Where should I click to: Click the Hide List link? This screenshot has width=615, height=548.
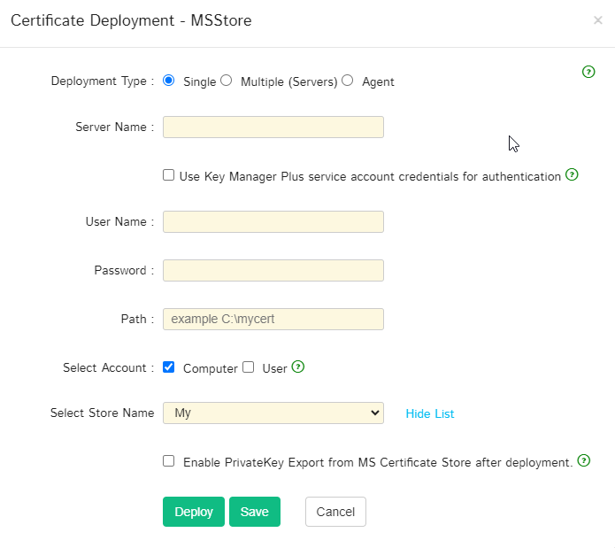[430, 413]
